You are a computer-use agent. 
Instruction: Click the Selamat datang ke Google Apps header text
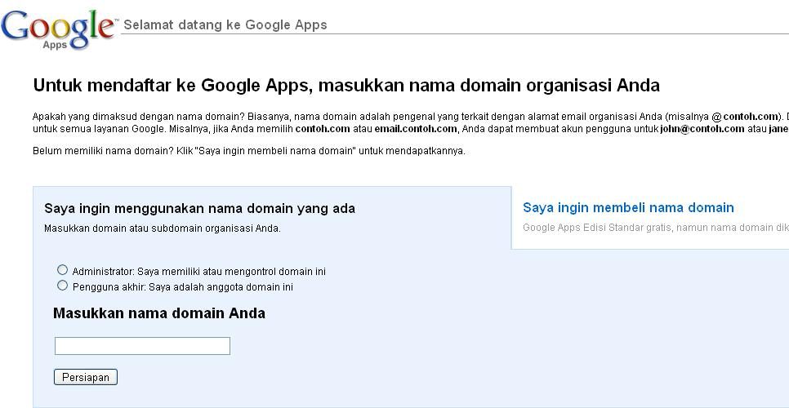tap(225, 24)
